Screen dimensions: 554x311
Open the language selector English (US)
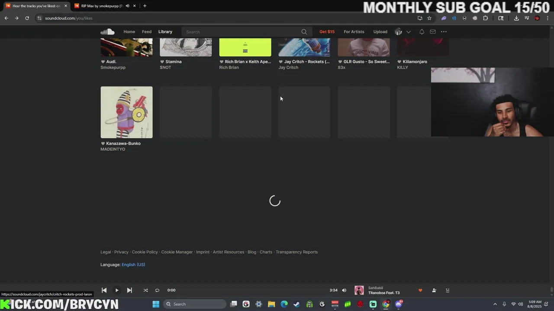click(x=133, y=265)
